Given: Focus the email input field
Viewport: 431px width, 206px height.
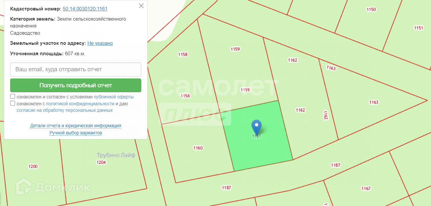Looking at the screenshot, I should pyautogui.click(x=76, y=69).
